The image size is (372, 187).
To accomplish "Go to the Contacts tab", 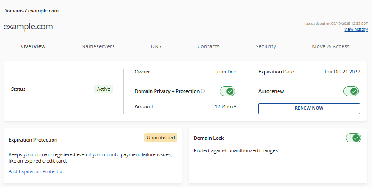I will click(x=208, y=46).
